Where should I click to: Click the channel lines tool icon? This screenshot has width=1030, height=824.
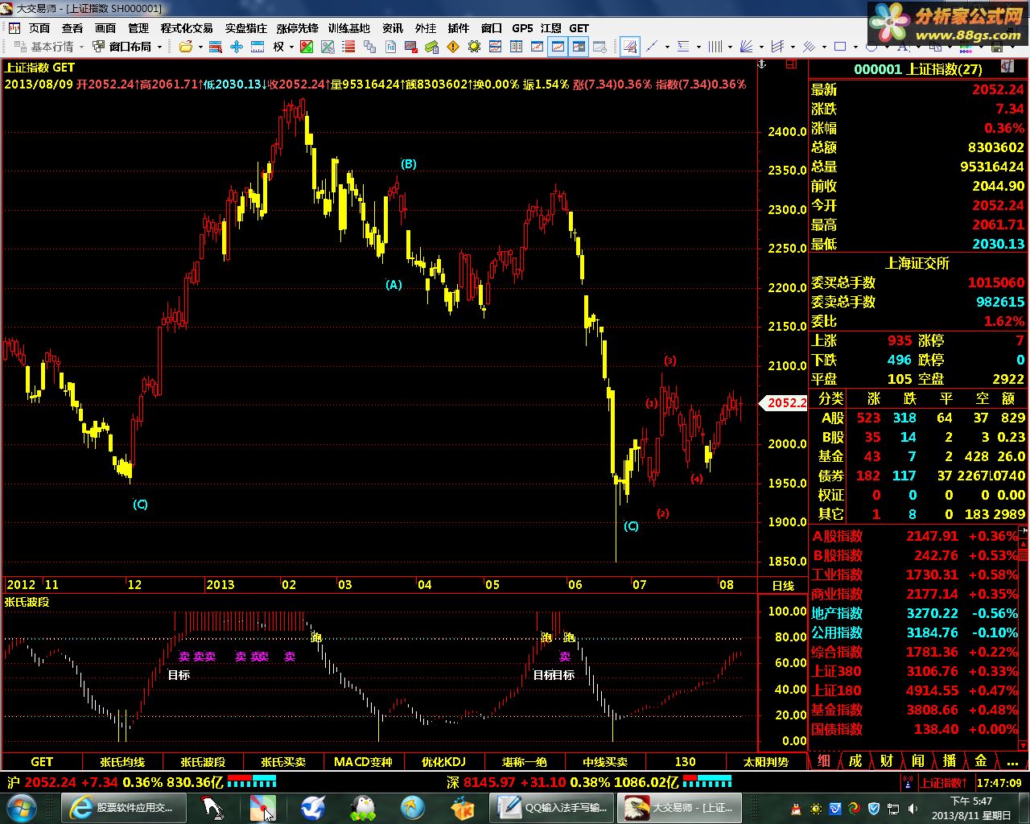pyautogui.click(x=777, y=47)
